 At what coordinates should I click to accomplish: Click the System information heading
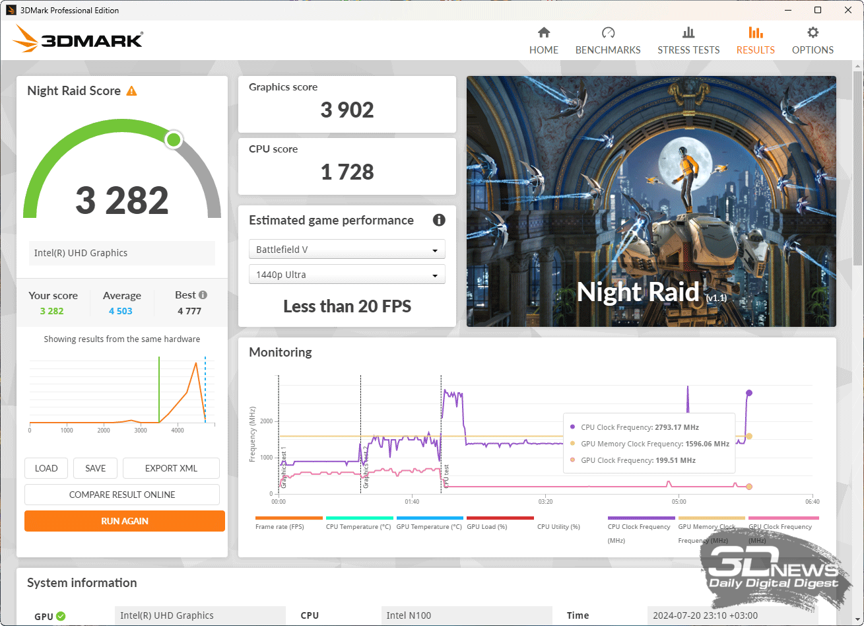pyautogui.click(x=82, y=582)
